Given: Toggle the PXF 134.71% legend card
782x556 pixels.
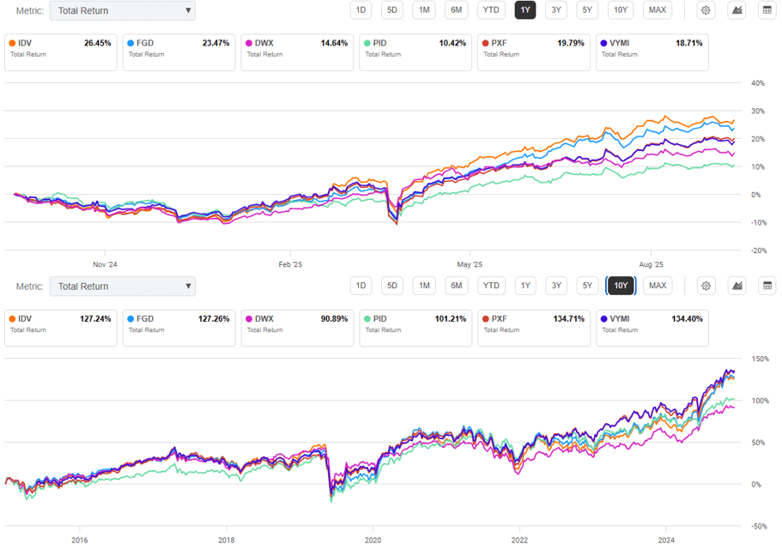Looking at the screenshot, I should pyautogui.click(x=534, y=328).
